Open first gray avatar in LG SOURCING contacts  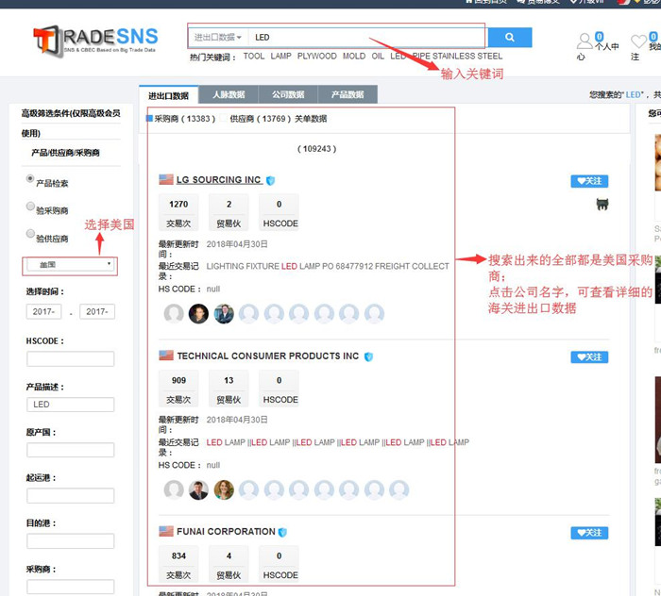[x=174, y=314]
